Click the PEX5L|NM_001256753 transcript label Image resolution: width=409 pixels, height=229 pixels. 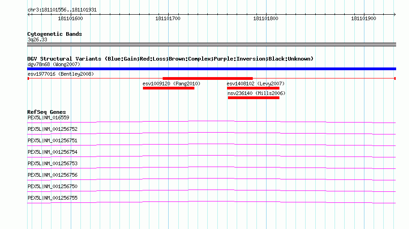pos(52,164)
